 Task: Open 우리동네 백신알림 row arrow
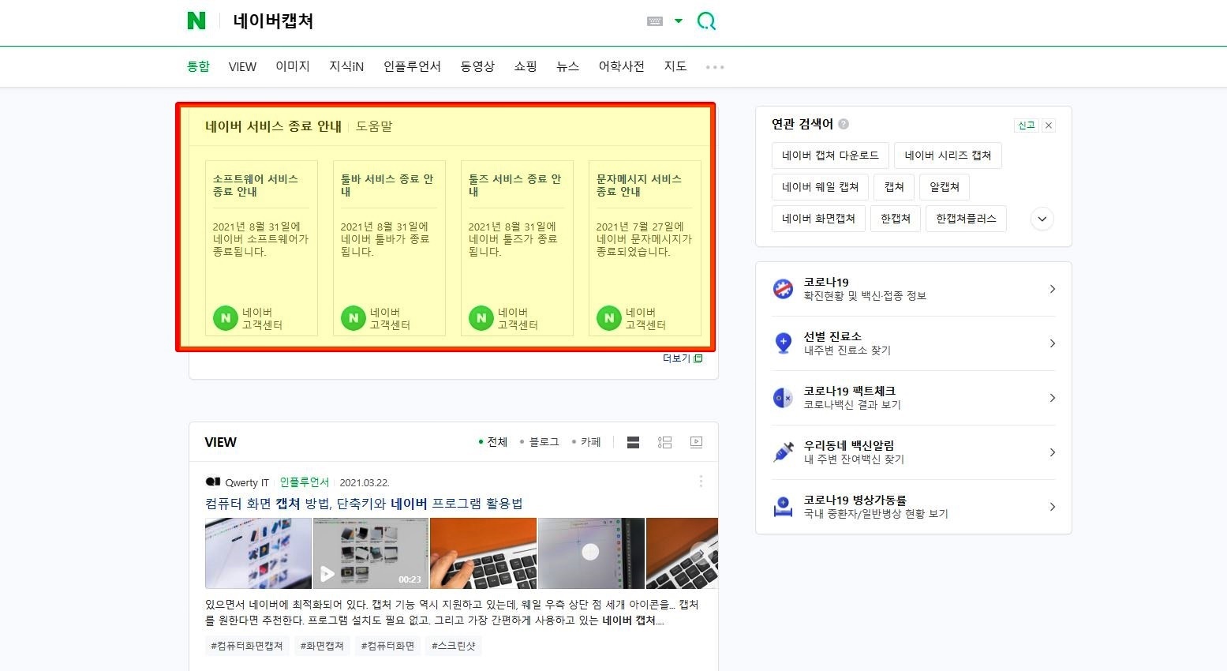click(1052, 452)
